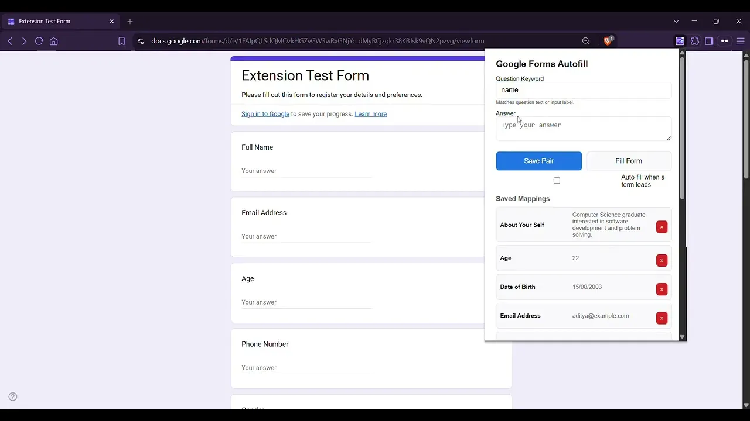Click the Fill Form button
This screenshot has height=421, width=750.
pyautogui.click(x=629, y=161)
